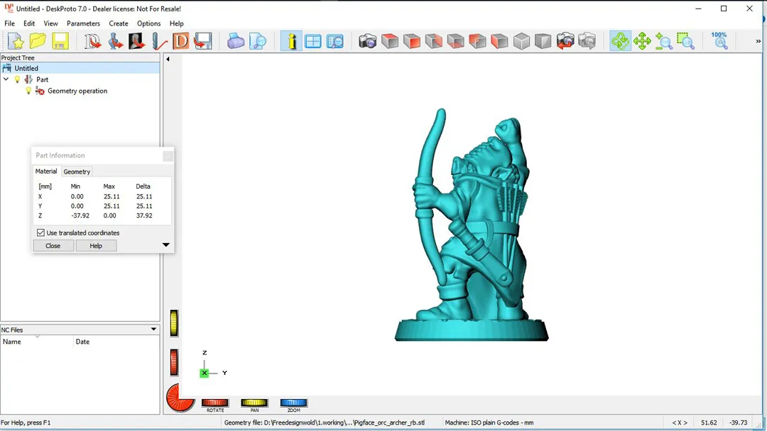The height and width of the screenshot is (431, 767).
Task: Select the green Rotate mouse mode icon
Action: tap(620, 42)
